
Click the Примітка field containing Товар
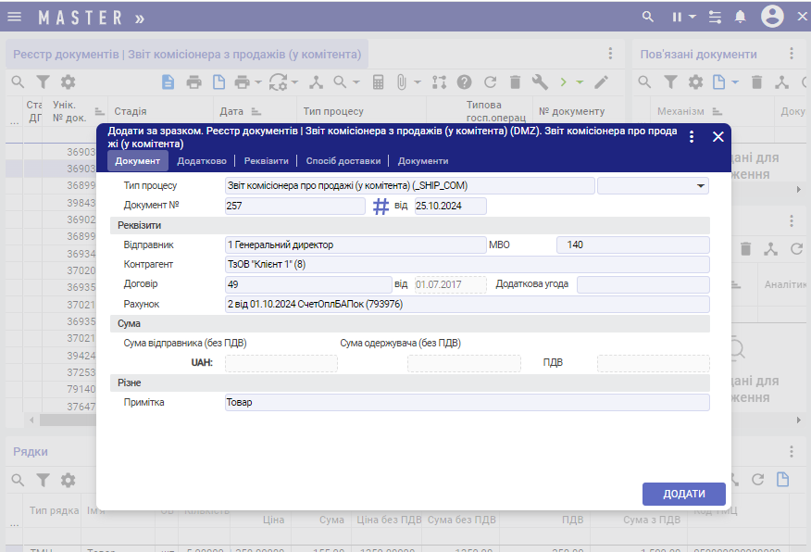click(467, 403)
